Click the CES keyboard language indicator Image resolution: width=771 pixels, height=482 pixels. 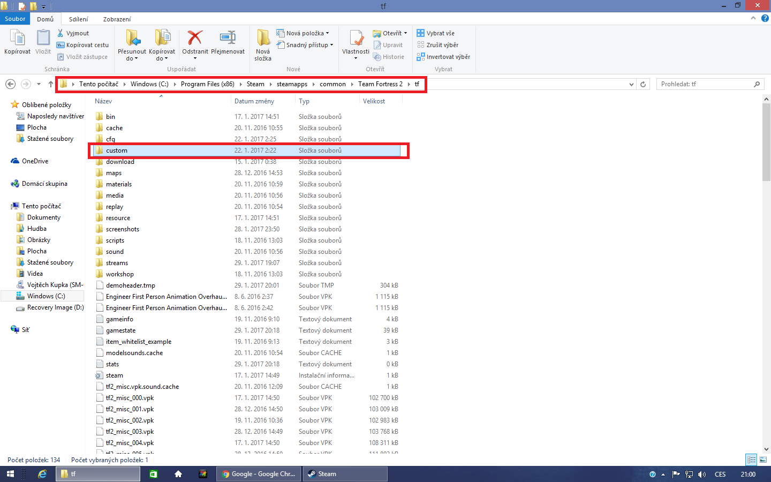tap(720, 474)
